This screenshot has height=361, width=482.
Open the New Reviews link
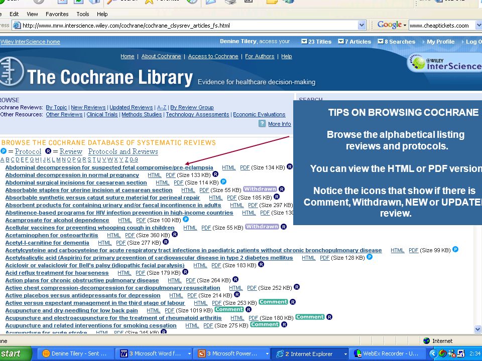tap(88, 107)
